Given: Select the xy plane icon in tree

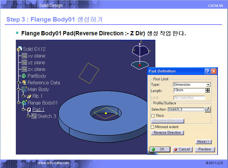Looking at the screenshot, I should [x=25, y=56].
